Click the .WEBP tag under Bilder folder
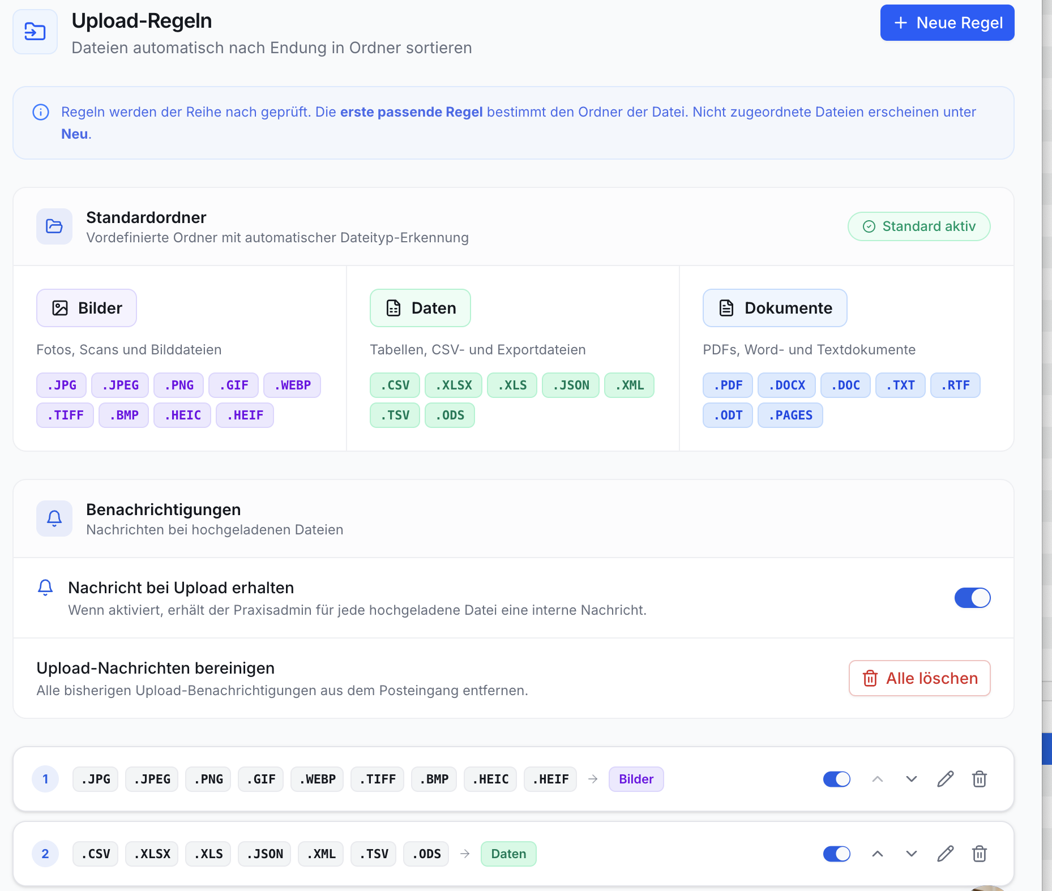Screen dimensions: 1052x891 (292, 385)
